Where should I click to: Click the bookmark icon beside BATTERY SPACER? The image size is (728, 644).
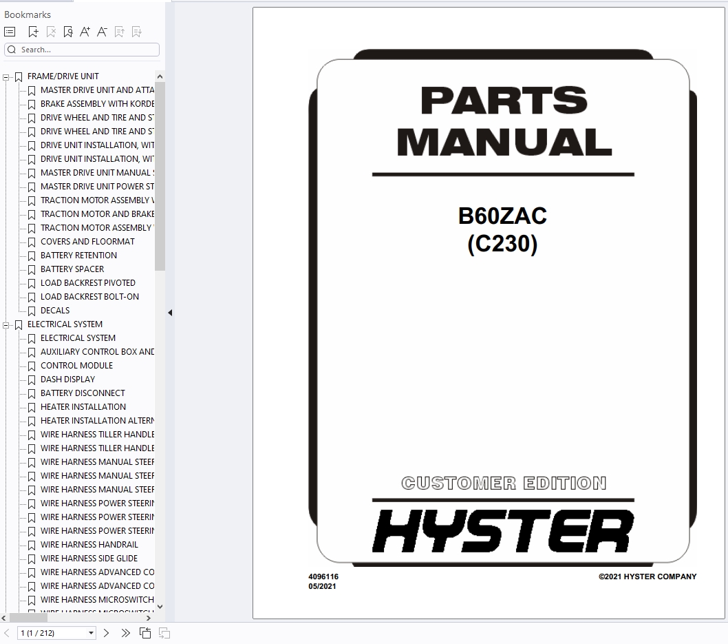pos(32,270)
